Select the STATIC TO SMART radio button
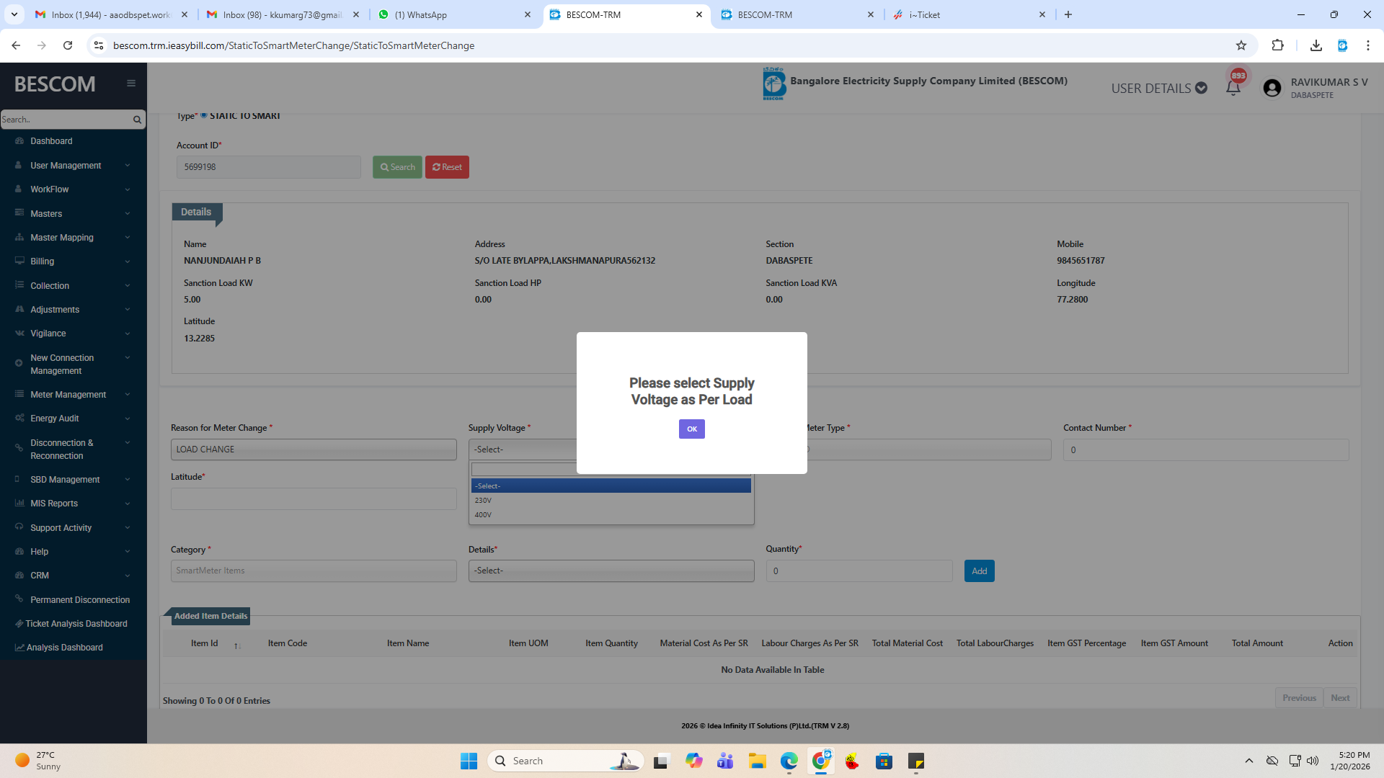Viewport: 1384px width, 778px height. tap(204, 115)
